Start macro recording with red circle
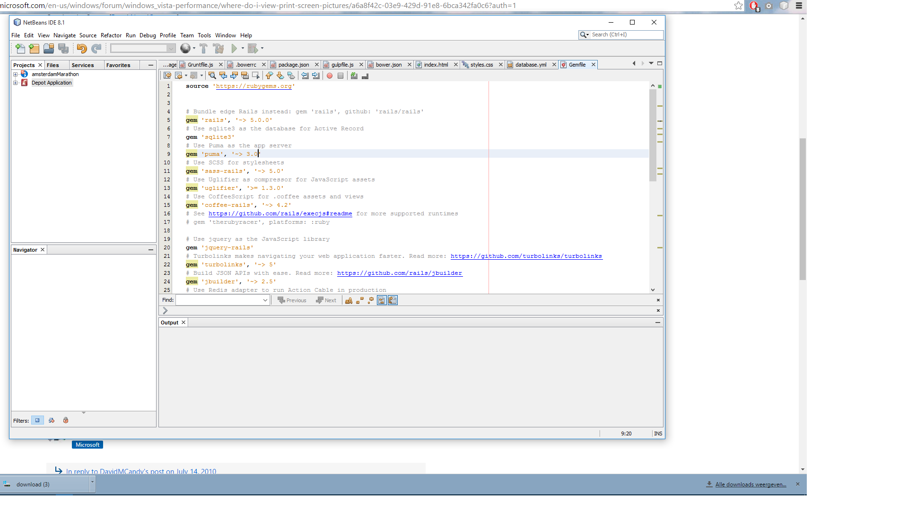The image size is (908, 510). tap(330, 76)
